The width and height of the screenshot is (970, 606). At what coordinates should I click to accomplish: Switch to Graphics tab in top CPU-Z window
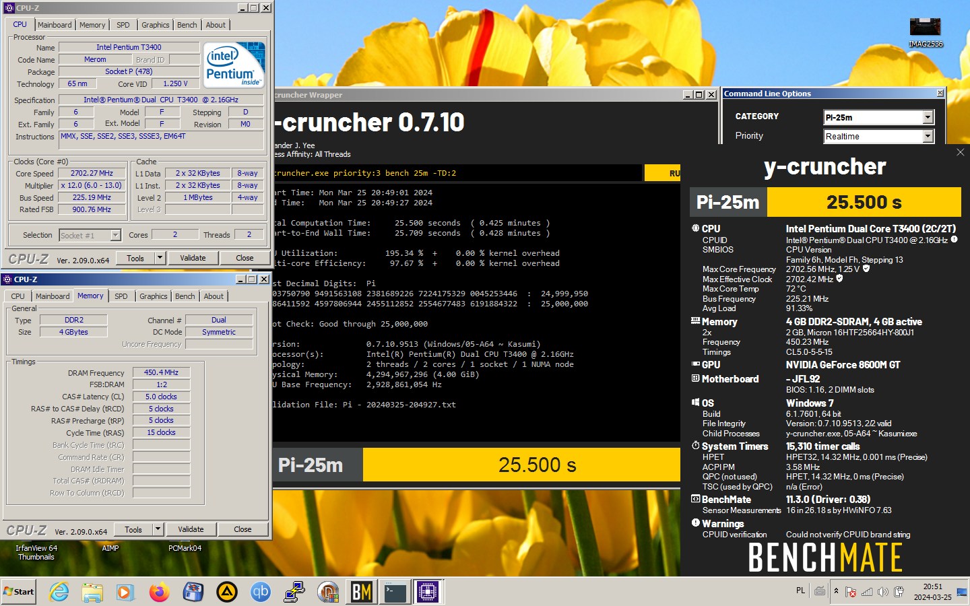point(156,25)
